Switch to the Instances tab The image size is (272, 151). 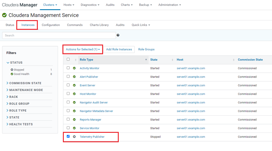28,25
